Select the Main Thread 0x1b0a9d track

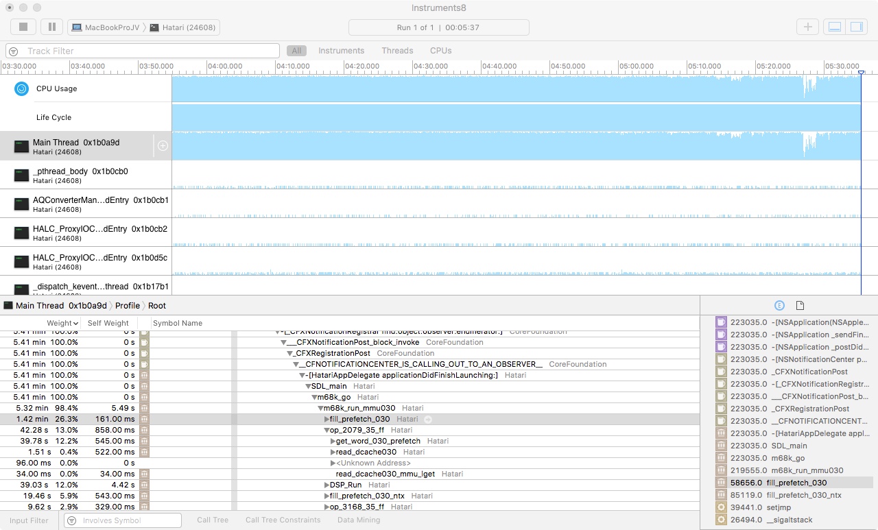click(x=86, y=146)
